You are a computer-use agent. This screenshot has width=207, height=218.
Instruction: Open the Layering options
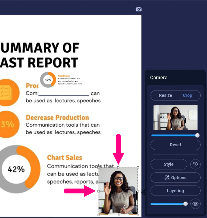click(x=175, y=191)
